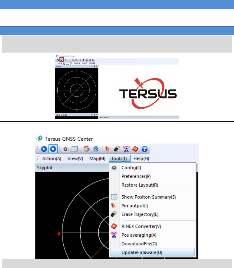Choose Pos averaging(A) from the Tools menu

point(153,235)
